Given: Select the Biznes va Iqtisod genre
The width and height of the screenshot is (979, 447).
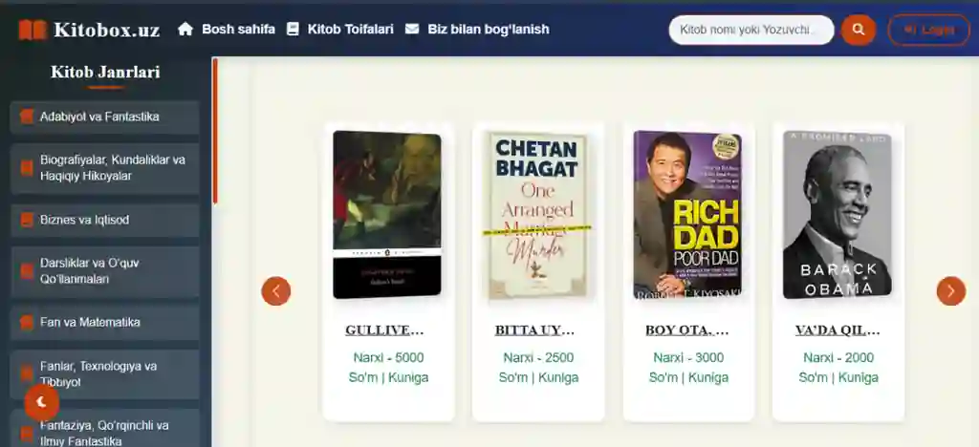Looking at the screenshot, I should tap(105, 220).
